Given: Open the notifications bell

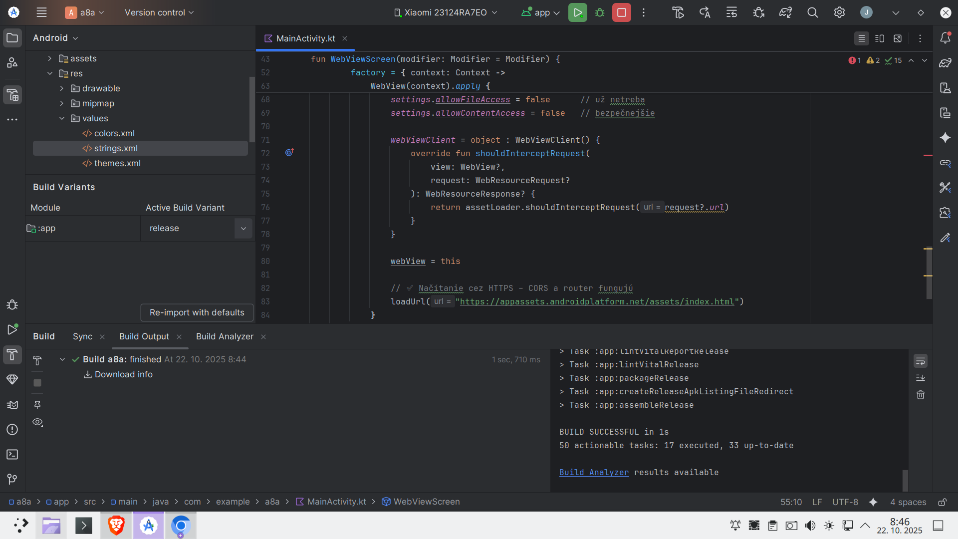Looking at the screenshot, I should (946, 37).
